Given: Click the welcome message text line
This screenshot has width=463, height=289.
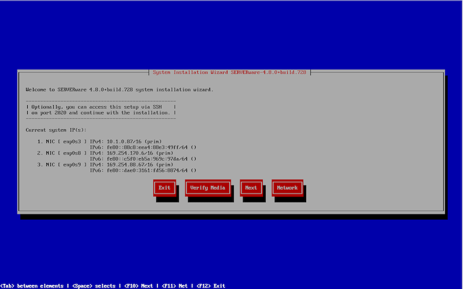Looking at the screenshot, I should point(119,90).
